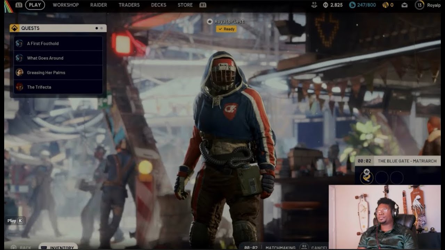Select the empty third squad slot
Screen dimensions: 445x250
(x=397, y=178)
